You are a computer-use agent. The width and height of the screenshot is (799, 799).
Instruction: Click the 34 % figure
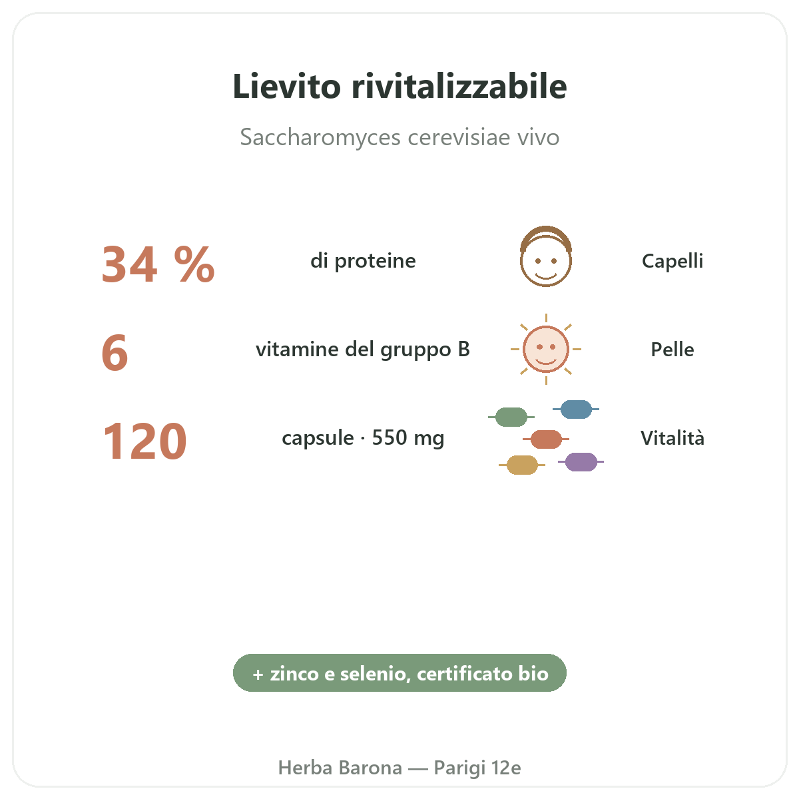pos(158,264)
